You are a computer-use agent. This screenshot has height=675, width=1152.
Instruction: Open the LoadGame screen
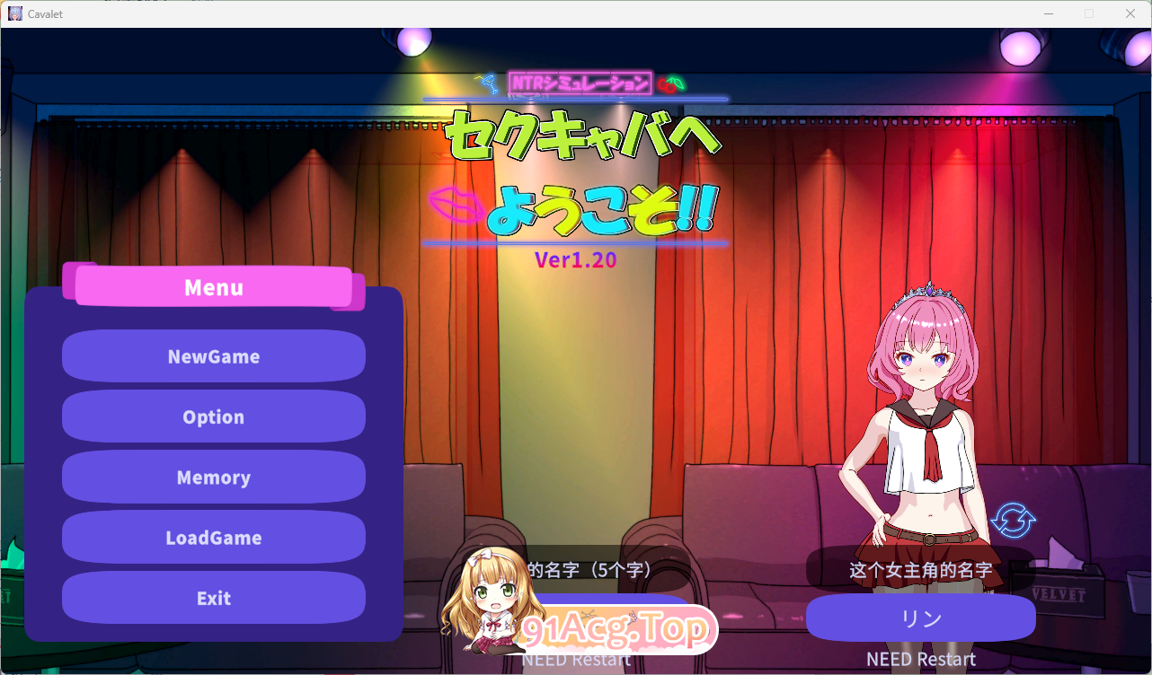click(213, 537)
